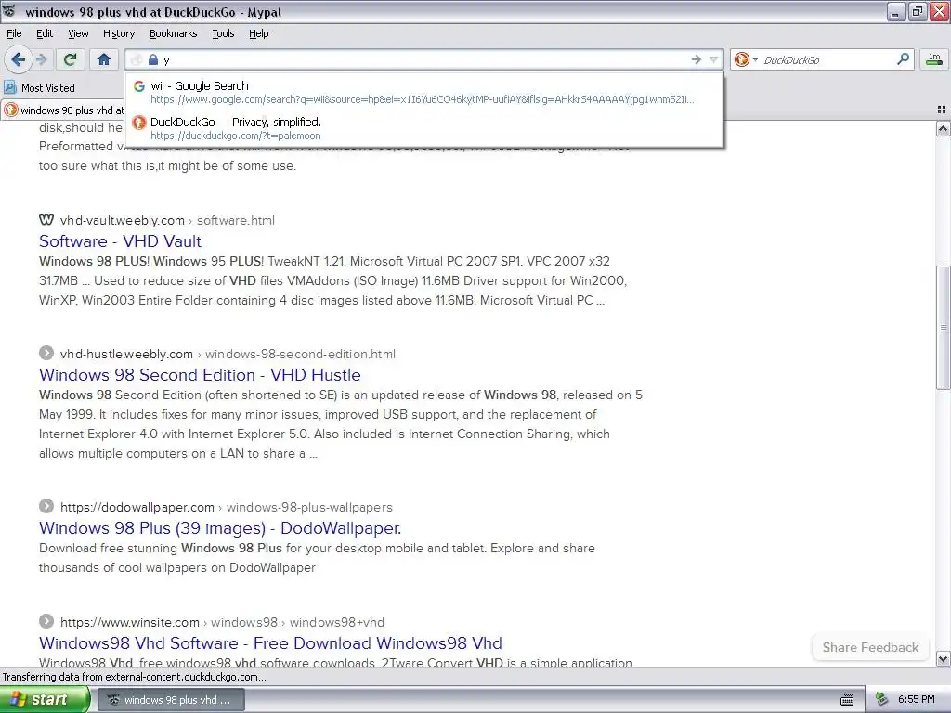
Task: Click the vhd-vault.weebly.com URL text
Action: tap(122, 220)
